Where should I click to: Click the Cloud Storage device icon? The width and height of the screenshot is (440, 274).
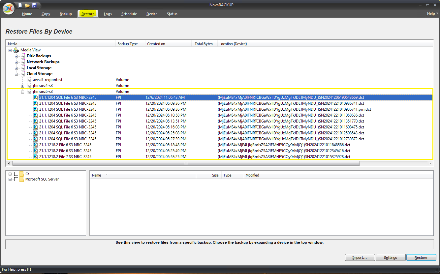23,74
